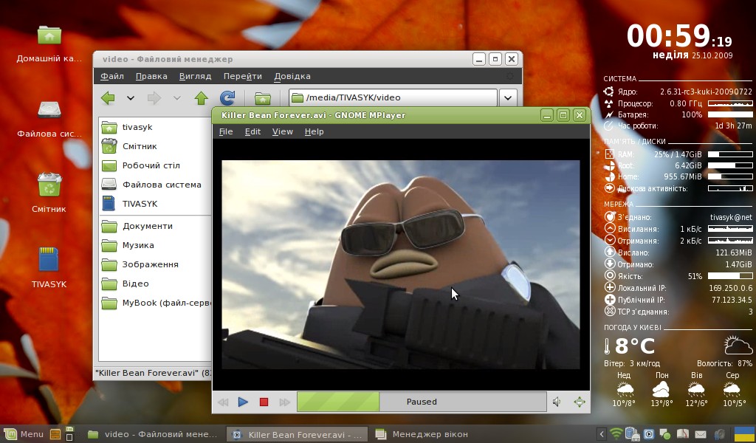The height and width of the screenshot is (443, 756).
Task: Expand hidden tray icons arrow on taskbar
Action: click(x=602, y=434)
